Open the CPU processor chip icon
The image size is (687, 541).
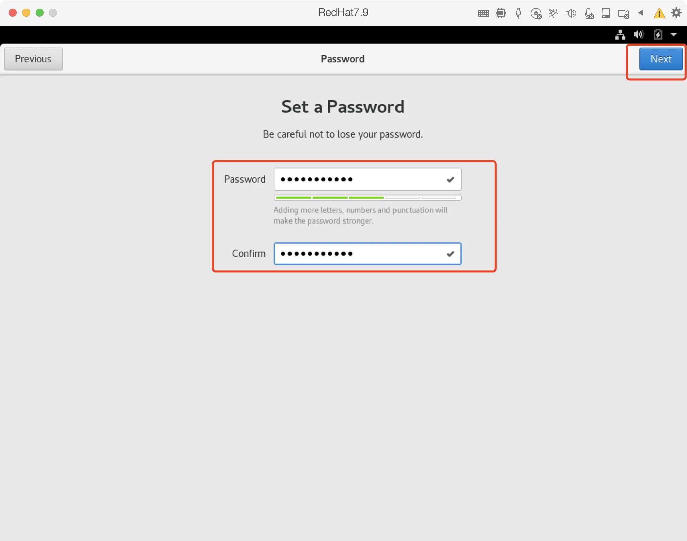[x=501, y=13]
